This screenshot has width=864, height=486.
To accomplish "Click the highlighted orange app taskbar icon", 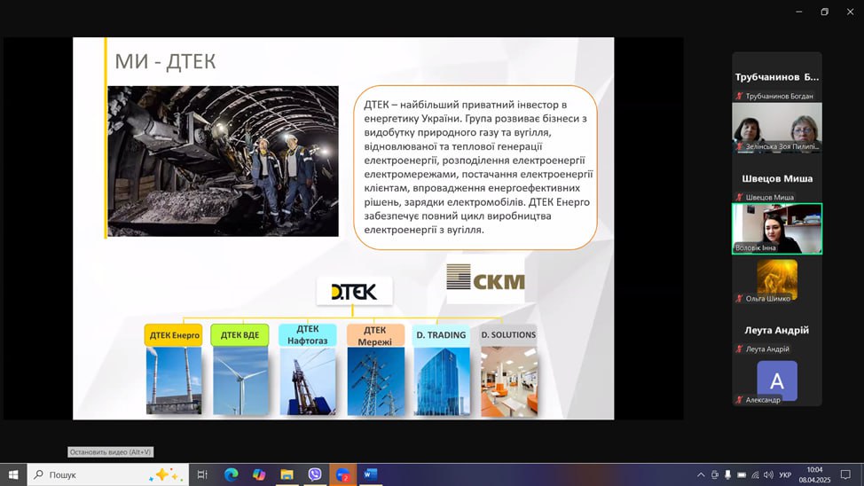I will point(342,474).
